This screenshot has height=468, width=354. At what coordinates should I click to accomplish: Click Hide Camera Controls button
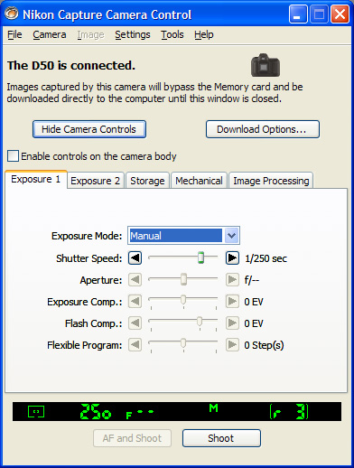pos(89,129)
